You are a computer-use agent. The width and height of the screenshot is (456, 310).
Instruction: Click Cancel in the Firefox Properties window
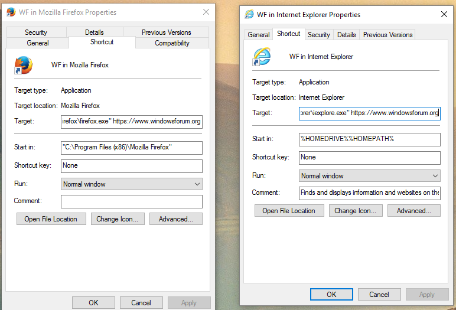141,303
